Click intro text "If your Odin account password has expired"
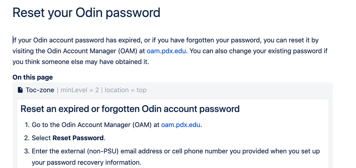356x168 pixels. coord(71,40)
